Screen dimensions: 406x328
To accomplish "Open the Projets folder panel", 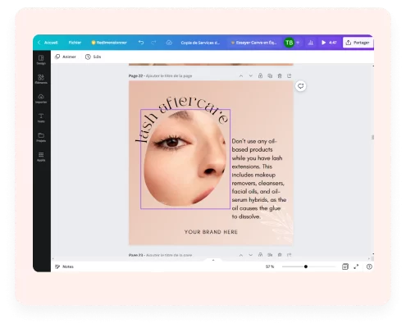I will 41,138.
